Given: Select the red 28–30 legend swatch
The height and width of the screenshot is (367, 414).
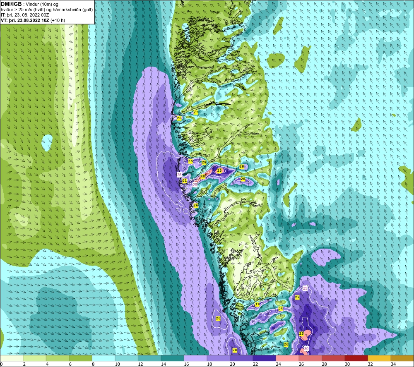Looking at the screenshot, I should 333,358.
